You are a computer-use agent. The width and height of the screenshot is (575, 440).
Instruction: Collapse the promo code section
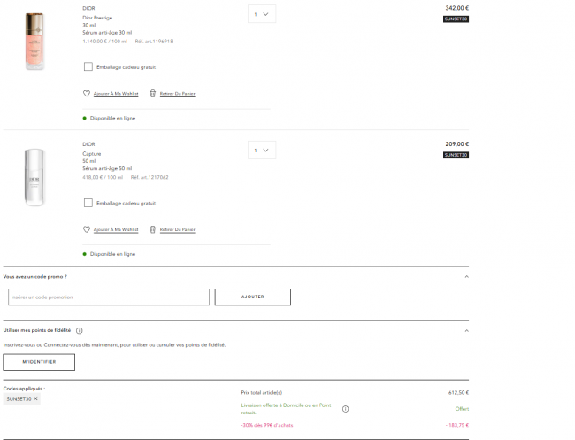pyautogui.click(x=466, y=277)
